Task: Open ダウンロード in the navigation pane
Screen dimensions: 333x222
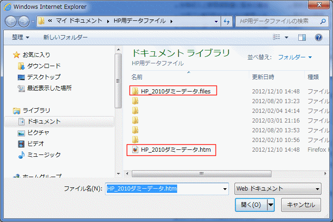Action: [39, 66]
